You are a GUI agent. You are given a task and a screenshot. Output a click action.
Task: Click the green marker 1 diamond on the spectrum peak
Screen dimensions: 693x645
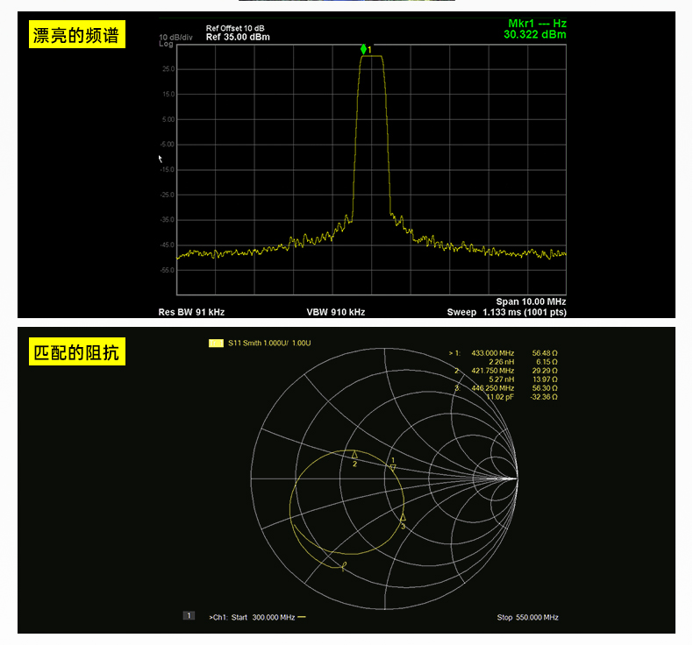(363, 49)
